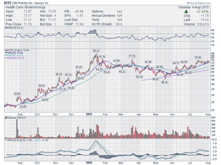This screenshot has width=221, height=165.
Task: Click the 48.19 price annotation
Action: pos(59,74)
